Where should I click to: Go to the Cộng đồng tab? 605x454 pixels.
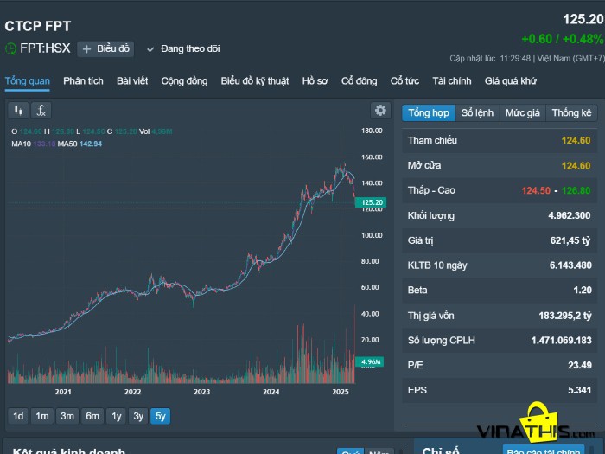coord(184,81)
